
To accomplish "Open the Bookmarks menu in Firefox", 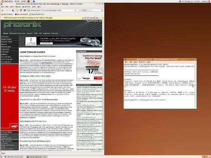I will (x=26, y=7).
